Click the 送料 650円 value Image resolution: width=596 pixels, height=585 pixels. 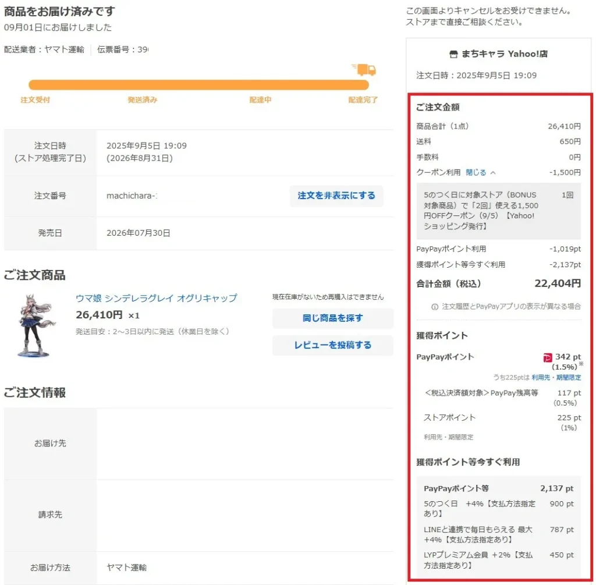[570, 141]
